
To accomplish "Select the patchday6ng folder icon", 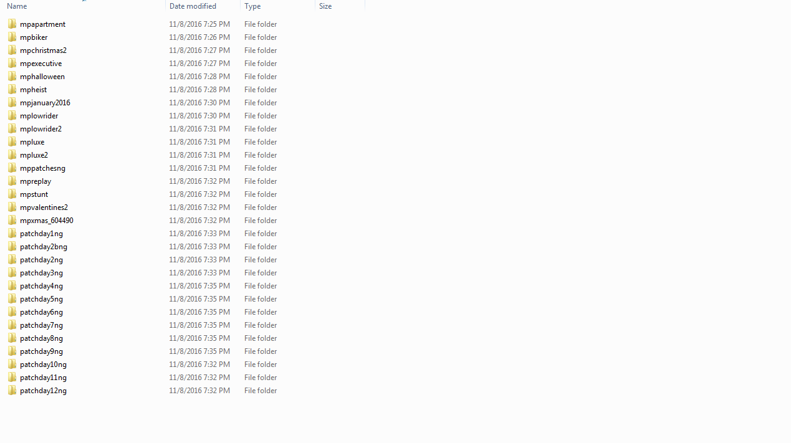I will pos(12,312).
